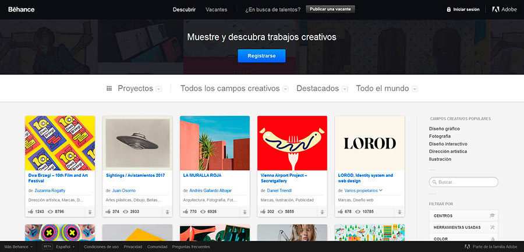
Task: Add Vienna Airport Project to collection icon
Action: point(322,212)
